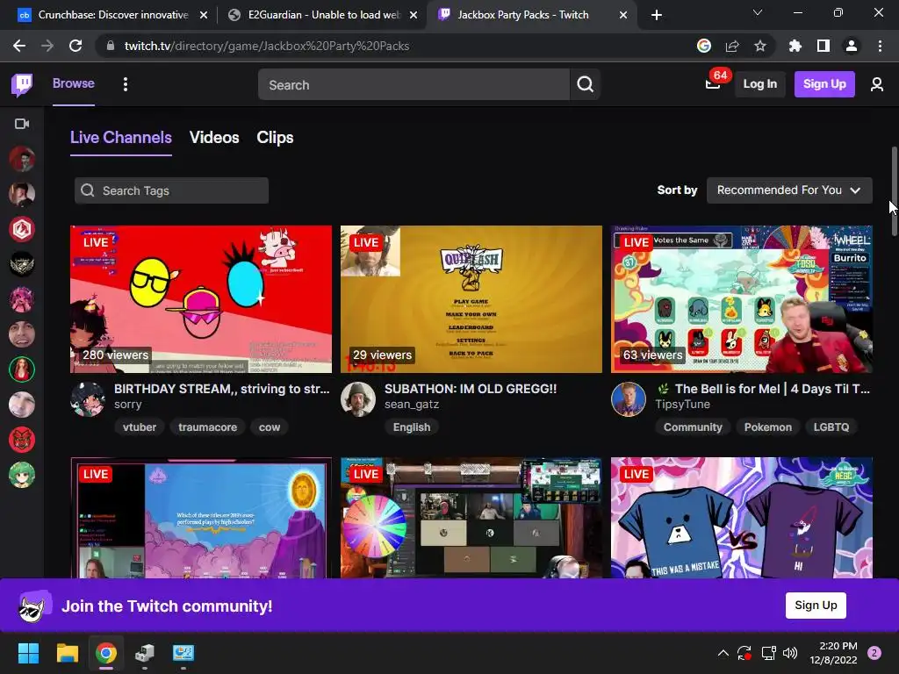Click the Log In button
This screenshot has width=899, height=674.
pos(759,84)
